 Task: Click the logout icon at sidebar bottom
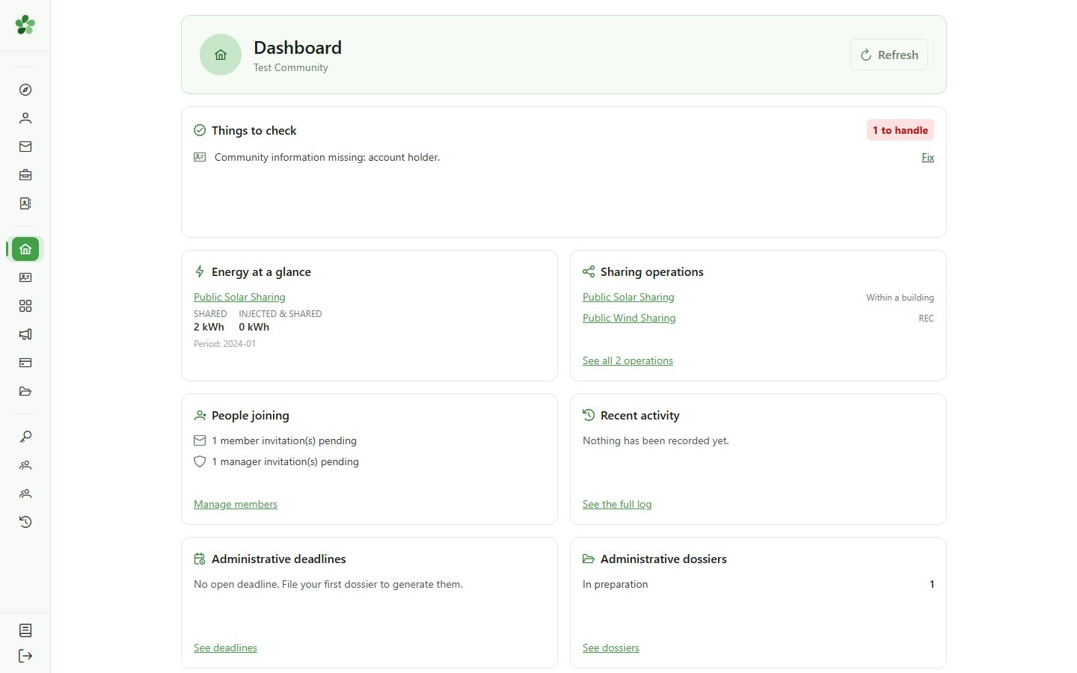(25, 656)
